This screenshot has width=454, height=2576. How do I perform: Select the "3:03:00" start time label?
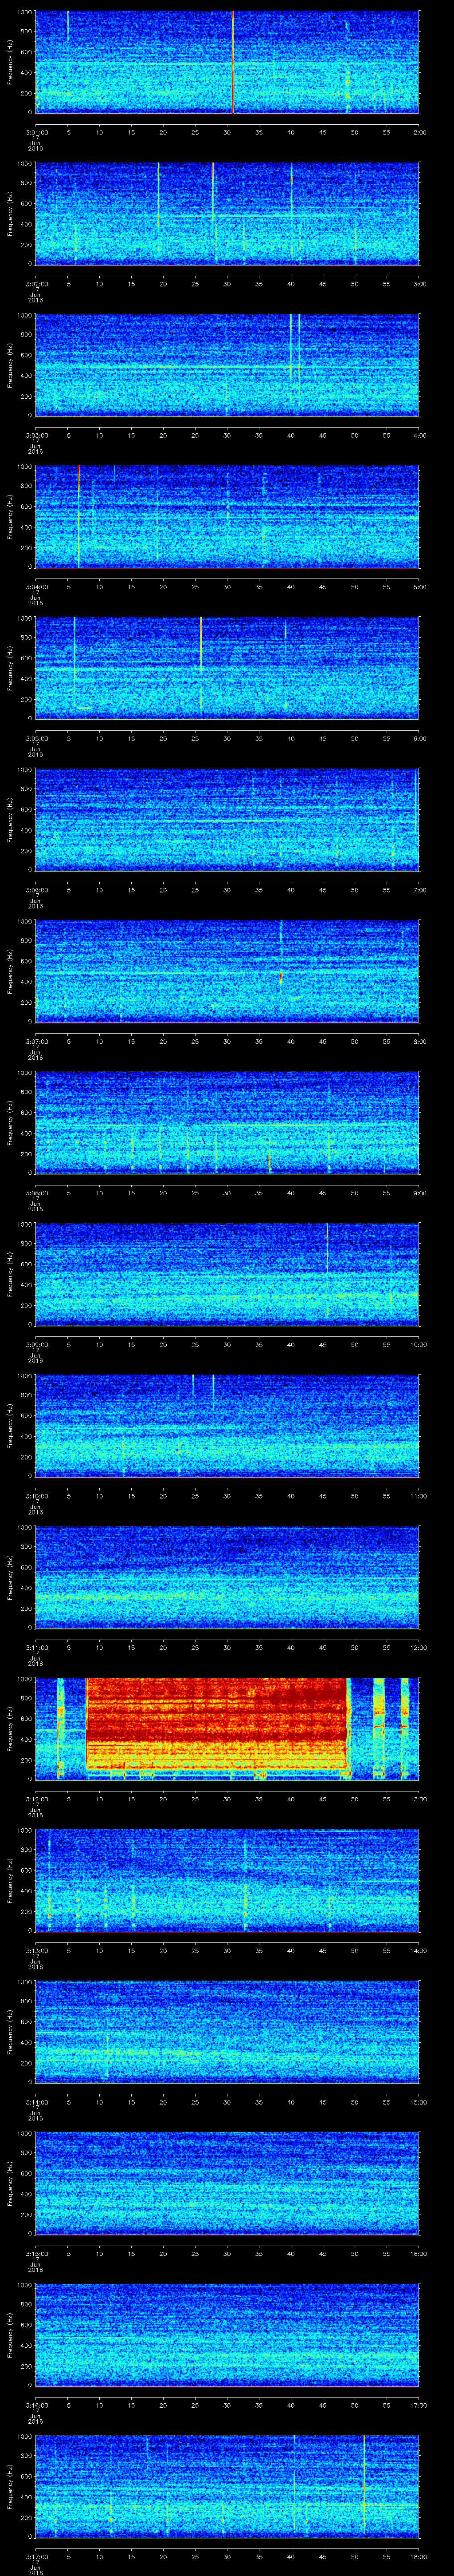click(36, 435)
